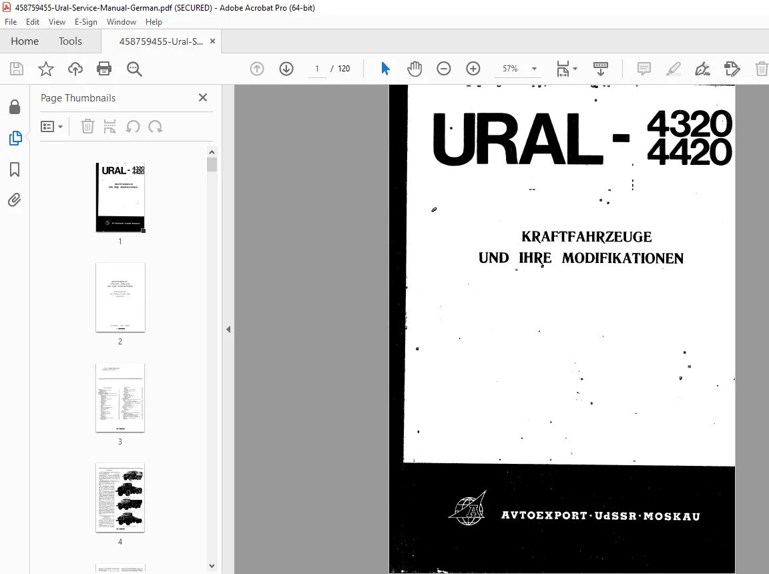This screenshot has width=769, height=574.
Task: Choose the Selection arrow tool
Action: pyautogui.click(x=385, y=69)
